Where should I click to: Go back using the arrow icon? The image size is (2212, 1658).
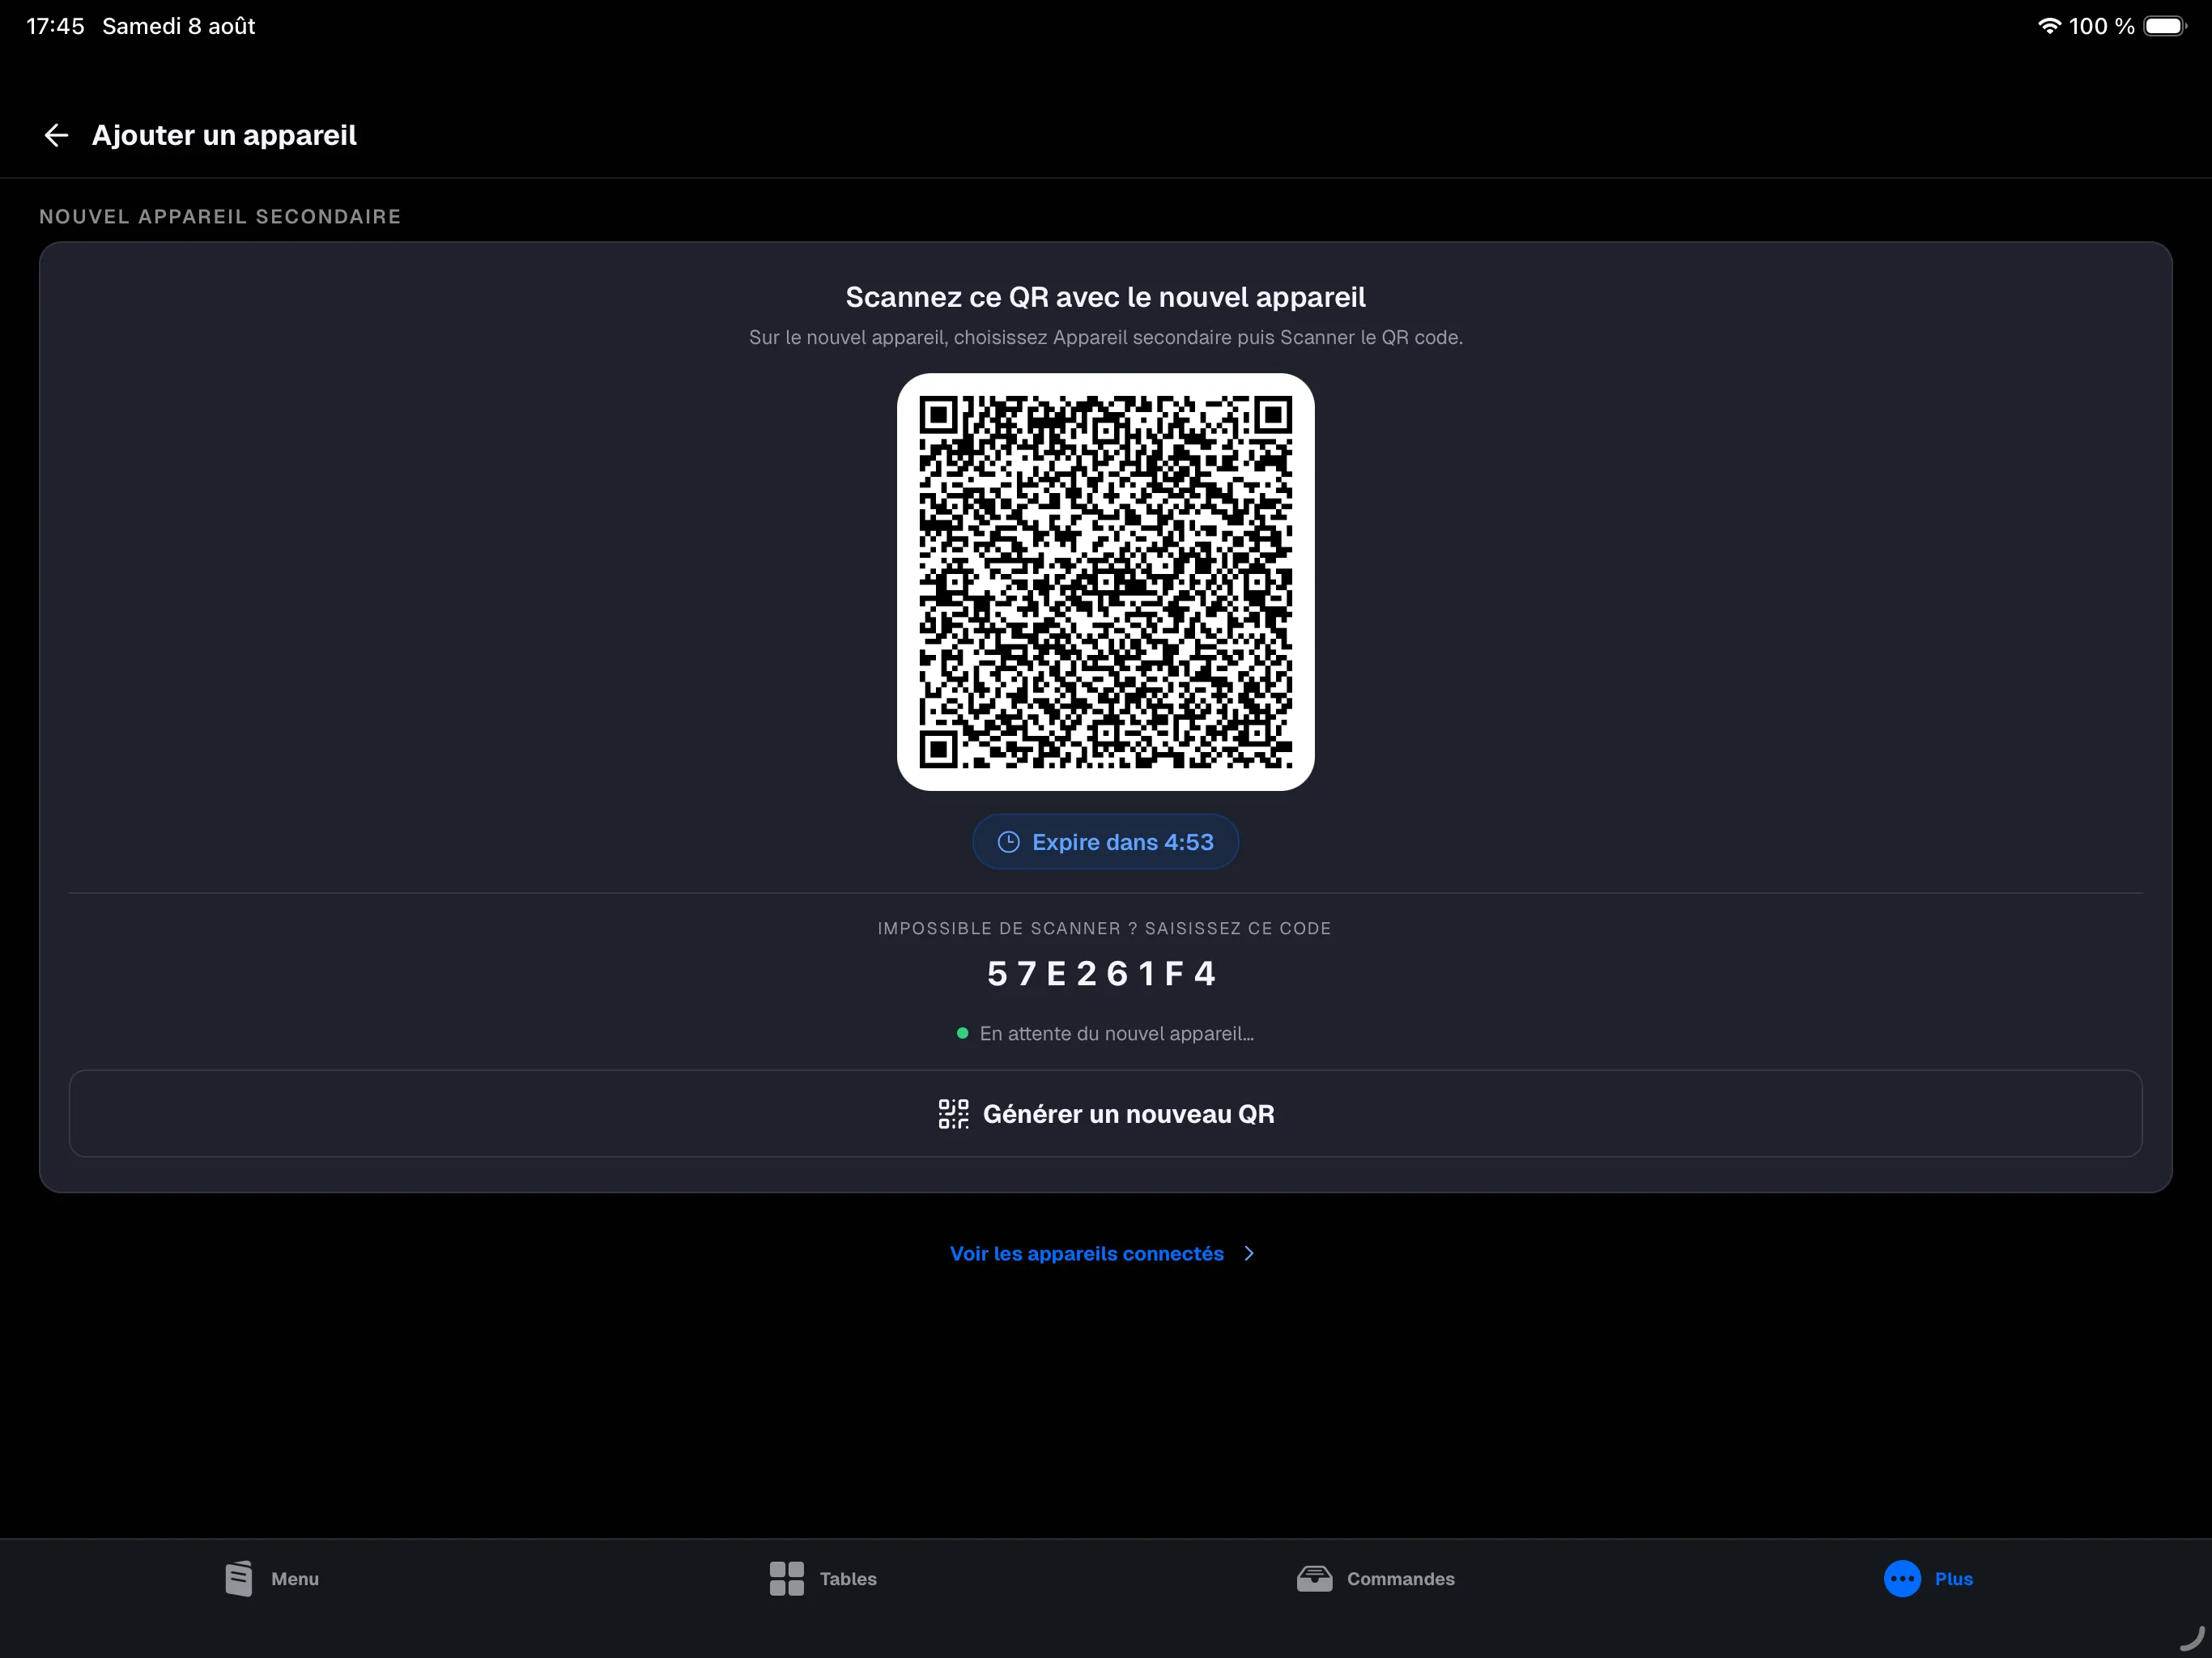(x=56, y=135)
